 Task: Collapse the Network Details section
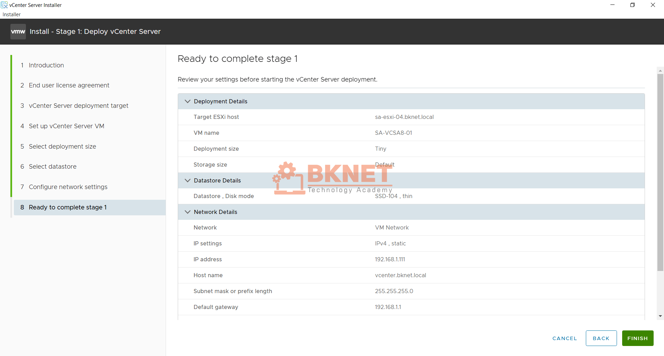coord(187,212)
